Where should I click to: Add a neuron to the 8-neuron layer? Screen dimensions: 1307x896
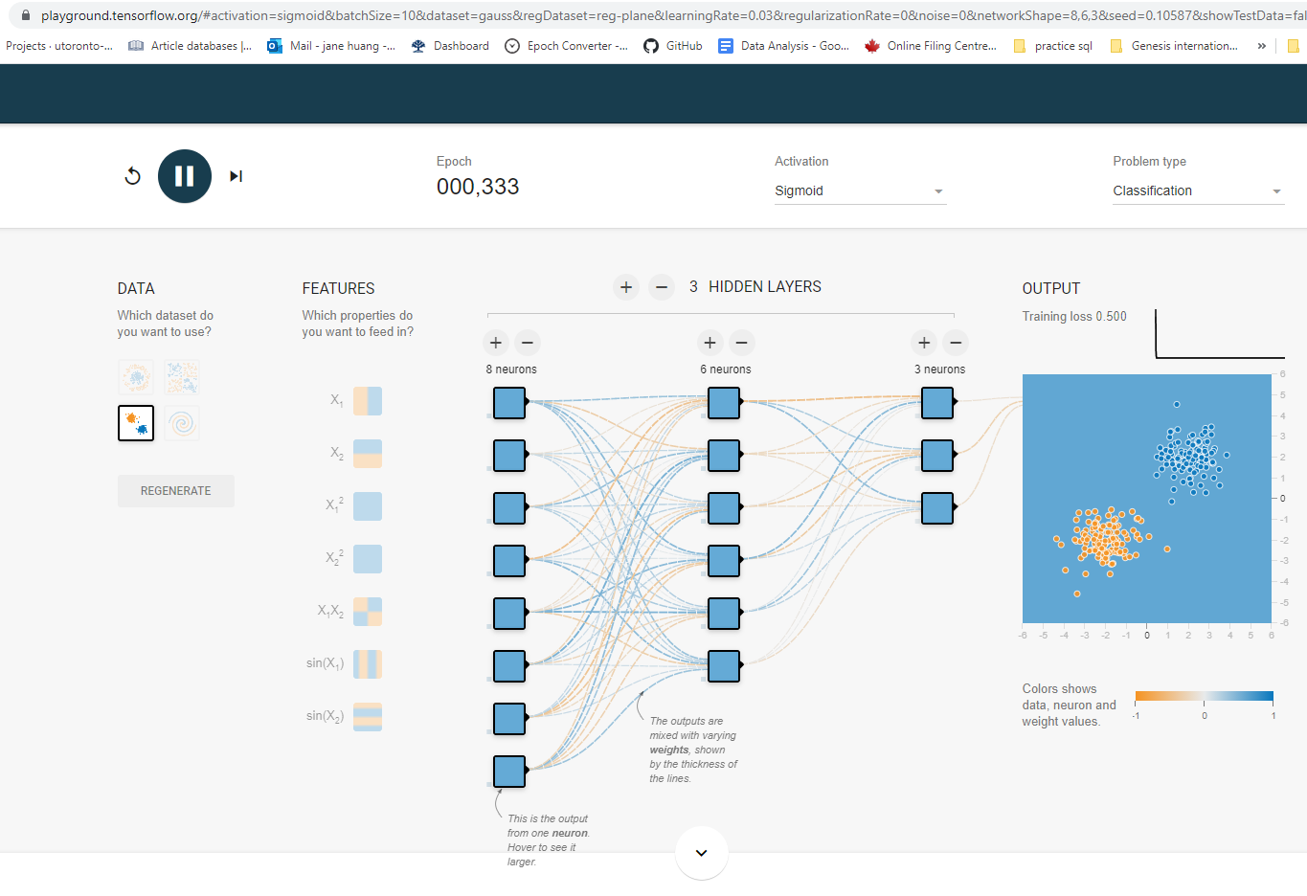tap(496, 342)
